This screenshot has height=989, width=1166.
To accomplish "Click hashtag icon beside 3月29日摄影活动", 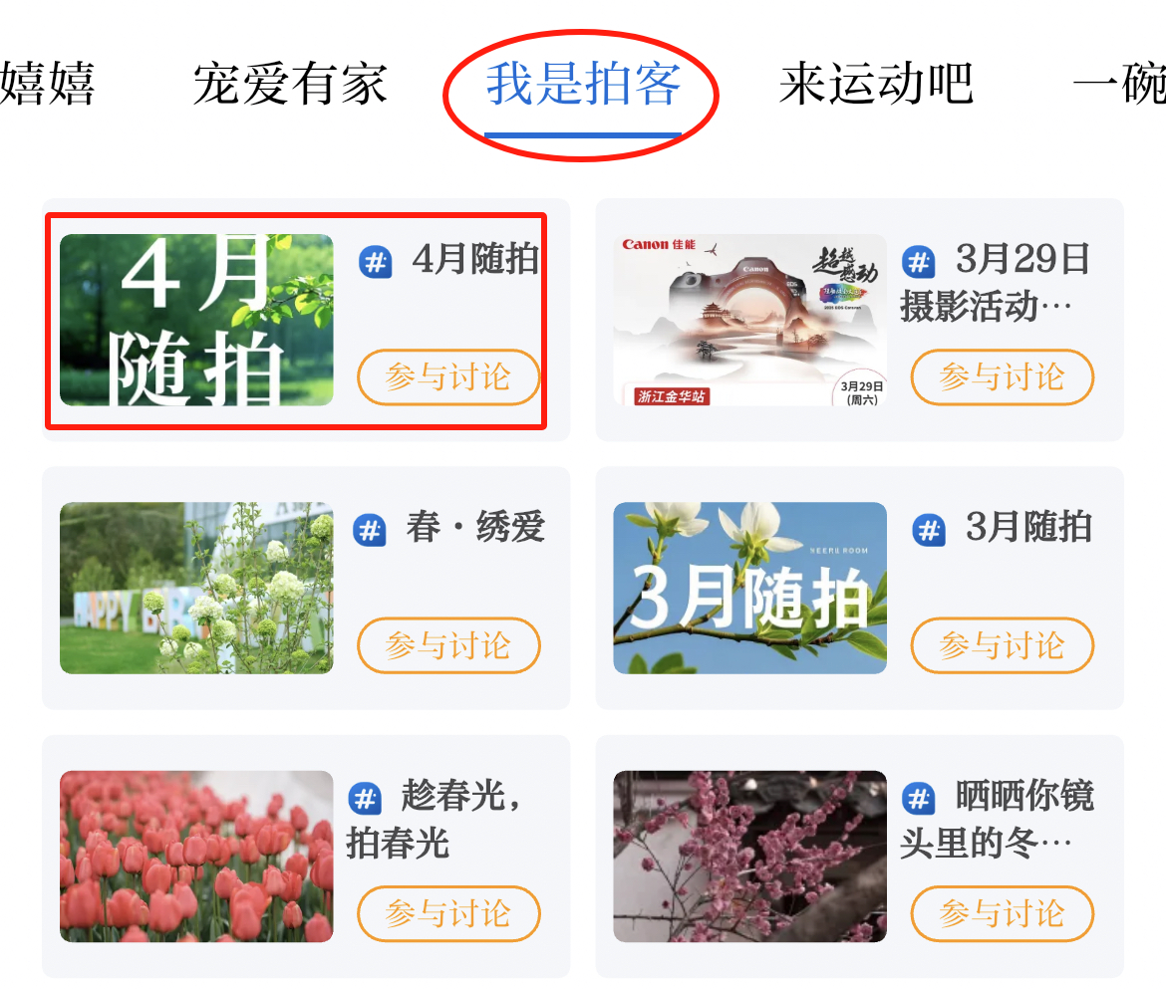I will click(919, 262).
